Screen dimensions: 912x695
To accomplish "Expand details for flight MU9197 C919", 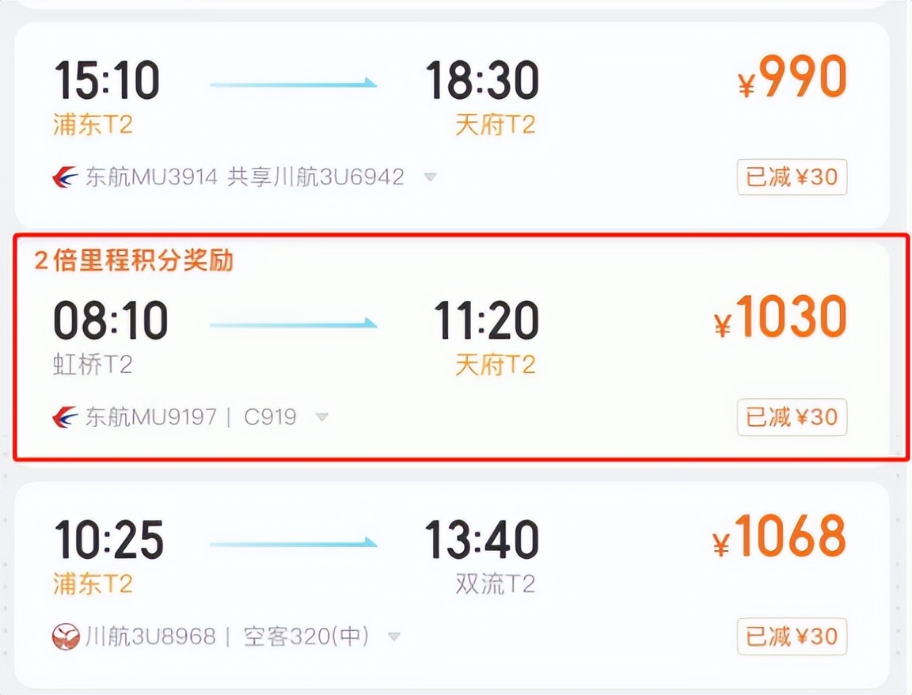I will pos(322,417).
